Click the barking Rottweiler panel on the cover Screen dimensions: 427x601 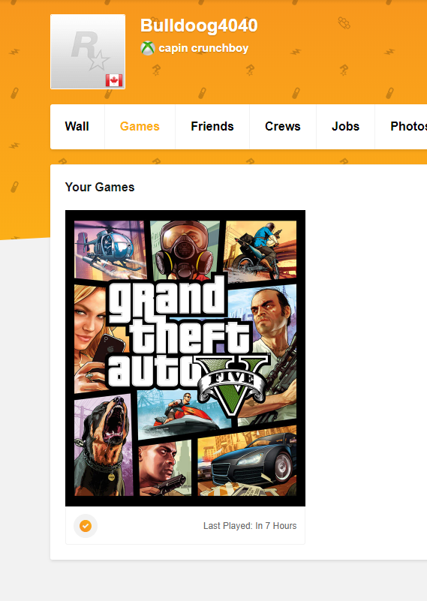point(104,446)
